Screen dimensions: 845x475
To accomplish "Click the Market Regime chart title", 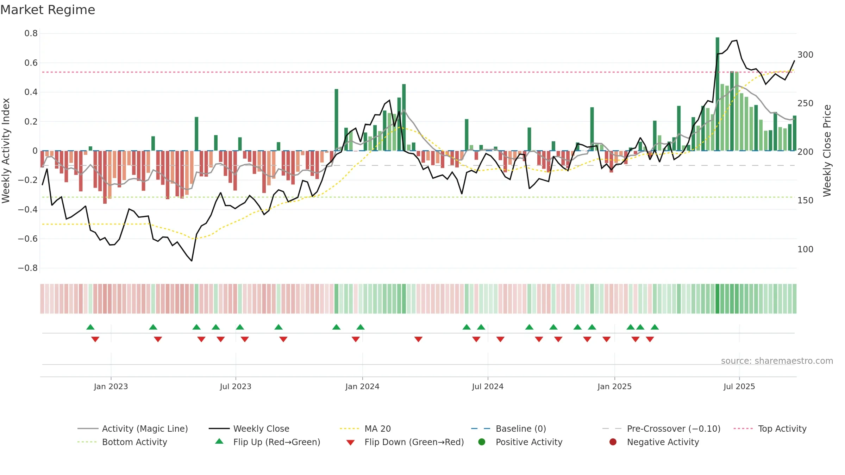I will (48, 10).
